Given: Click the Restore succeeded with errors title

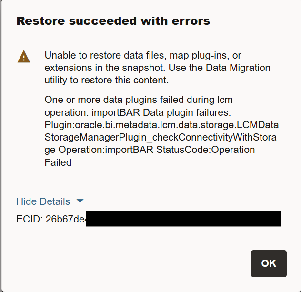Looking at the screenshot, I should (x=113, y=21).
